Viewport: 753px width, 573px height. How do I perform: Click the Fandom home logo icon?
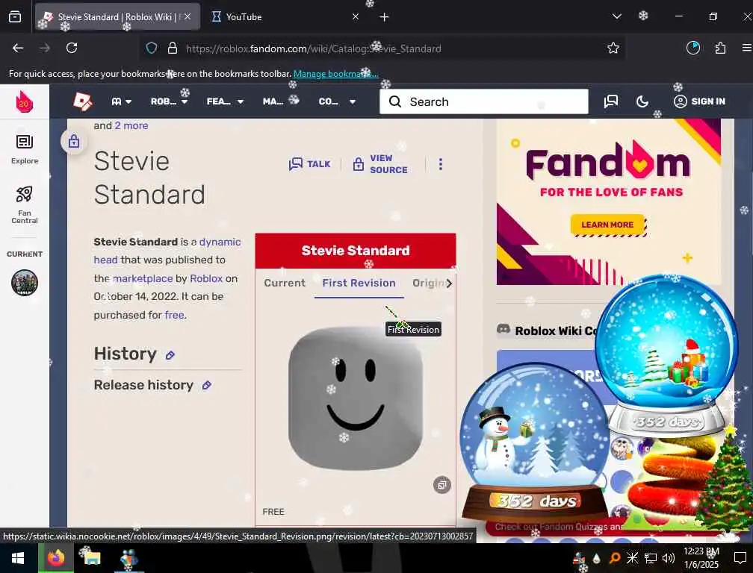(x=24, y=101)
